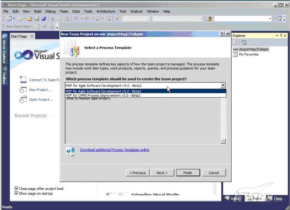Click into the Find text field

click(241, 19)
